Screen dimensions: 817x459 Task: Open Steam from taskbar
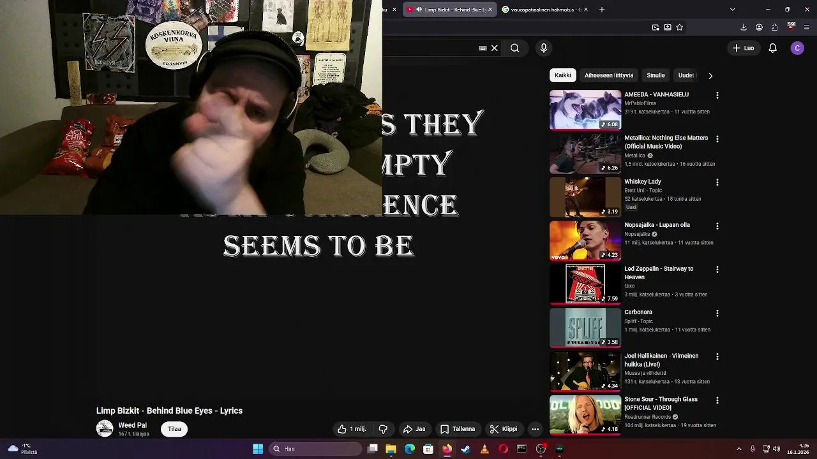[x=466, y=449]
